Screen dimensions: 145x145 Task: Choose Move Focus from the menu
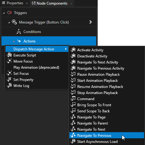(x=37, y=61)
